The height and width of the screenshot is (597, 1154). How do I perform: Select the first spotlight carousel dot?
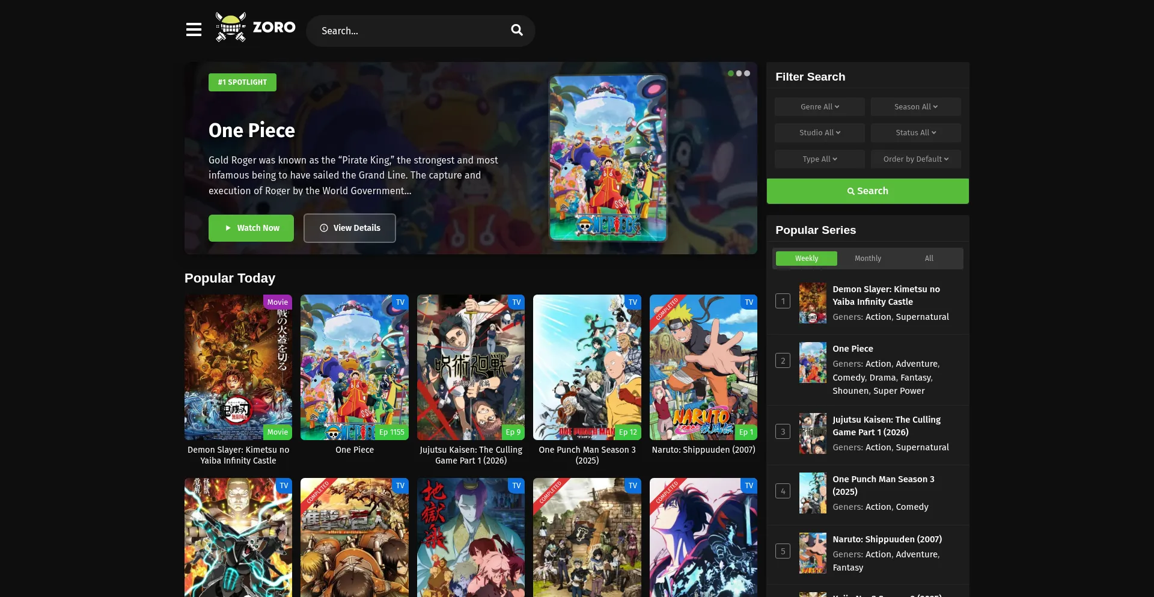point(731,73)
